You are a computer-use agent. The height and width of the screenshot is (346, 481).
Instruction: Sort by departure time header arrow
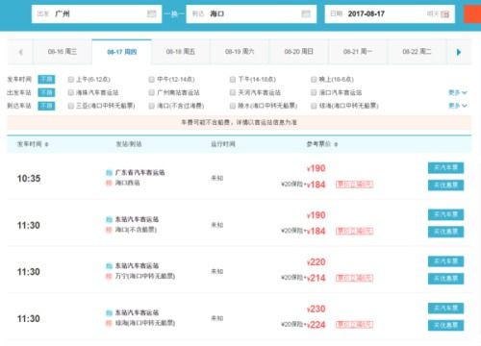(46, 144)
